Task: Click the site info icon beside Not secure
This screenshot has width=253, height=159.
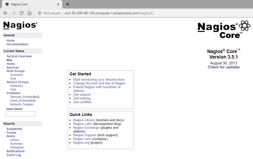Action: click(40, 13)
